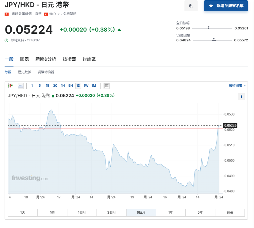Switch chart to area line view
This screenshot has height=228, width=254.
21,86
